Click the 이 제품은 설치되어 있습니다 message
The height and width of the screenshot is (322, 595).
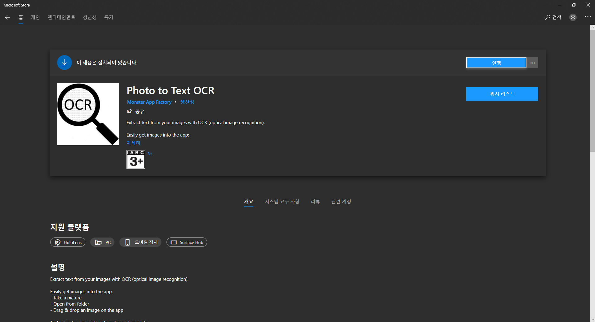pos(107,63)
